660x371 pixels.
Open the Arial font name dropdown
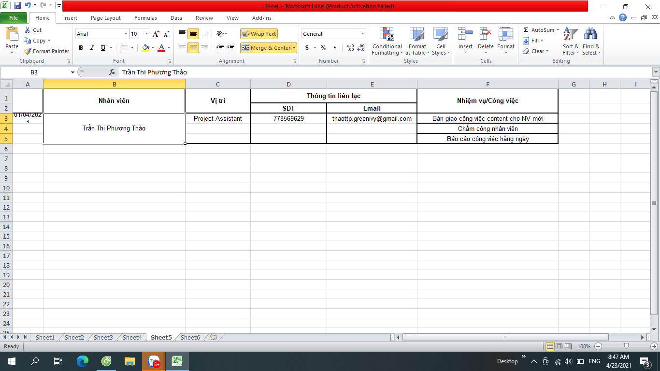coord(126,34)
